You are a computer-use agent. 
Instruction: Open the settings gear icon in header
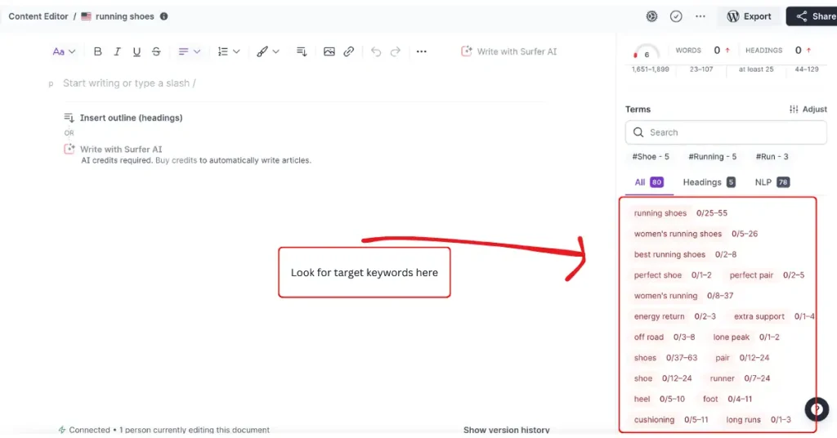tap(651, 16)
